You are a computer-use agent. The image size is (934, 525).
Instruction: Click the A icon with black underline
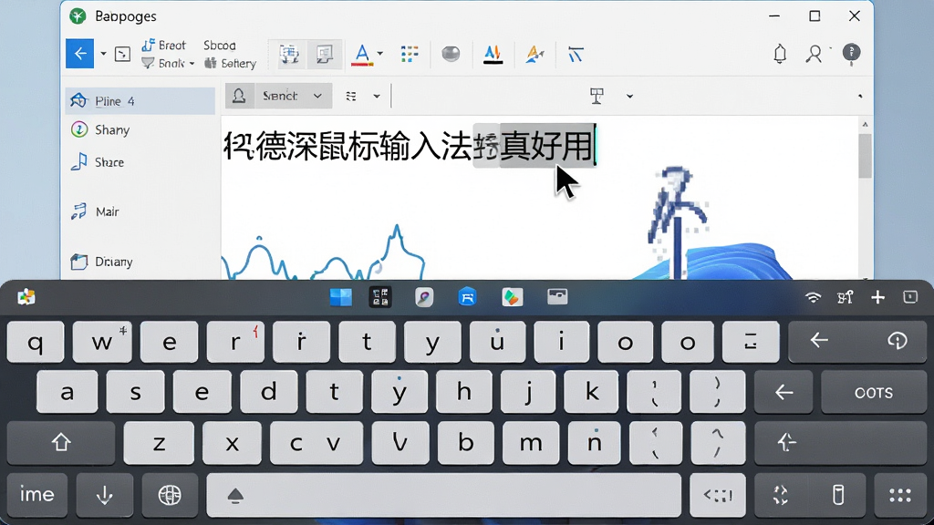(493, 54)
